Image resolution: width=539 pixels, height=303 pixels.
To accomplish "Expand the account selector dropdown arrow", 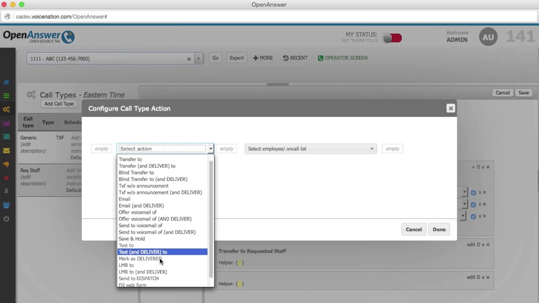I will 198,58.
